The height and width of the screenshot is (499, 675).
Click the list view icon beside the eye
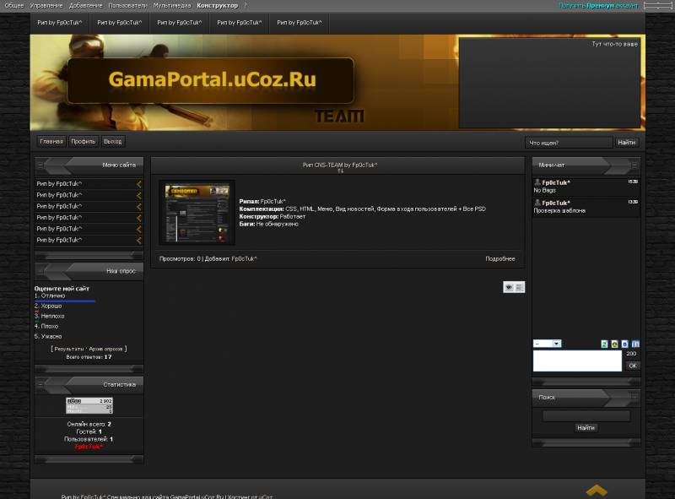pos(520,287)
